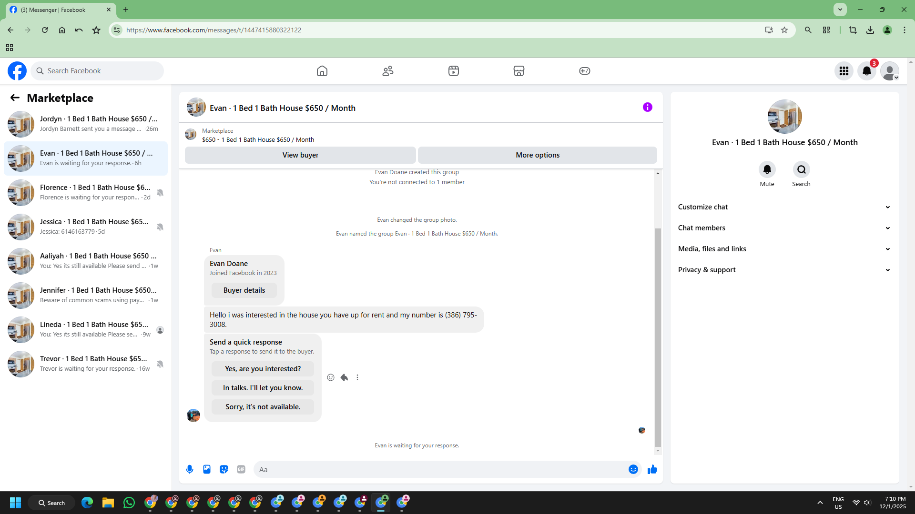
Task: Open Jordyn conversation in chat list
Action: 86,124
